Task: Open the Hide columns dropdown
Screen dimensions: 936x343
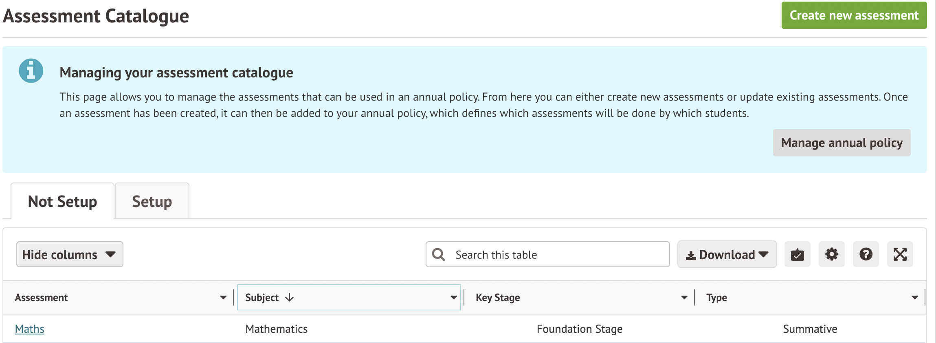Action: (x=70, y=255)
